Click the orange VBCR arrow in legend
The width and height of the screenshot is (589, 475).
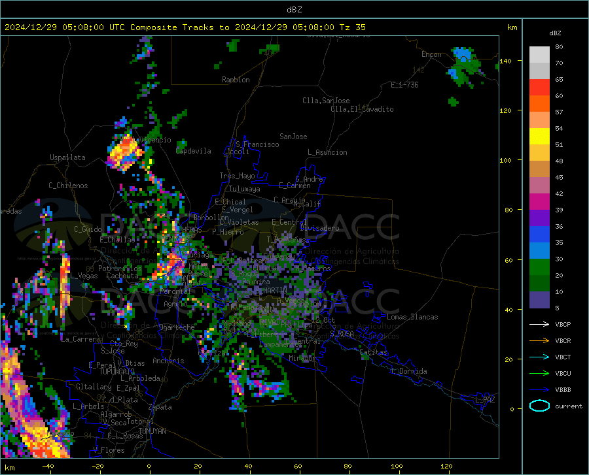(539, 341)
